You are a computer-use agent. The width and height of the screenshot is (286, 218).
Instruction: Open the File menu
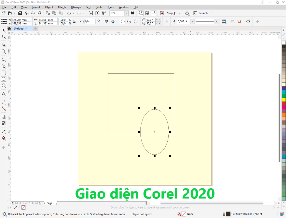pos(4,7)
